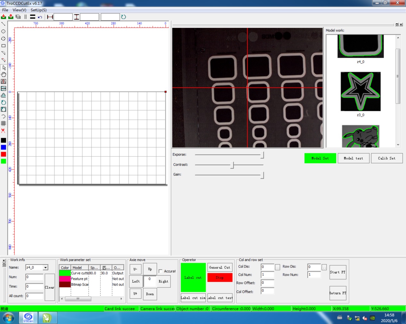The width and height of the screenshot is (406, 324).
Task: Click the horizontal mirror tool
Action: point(4,82)
